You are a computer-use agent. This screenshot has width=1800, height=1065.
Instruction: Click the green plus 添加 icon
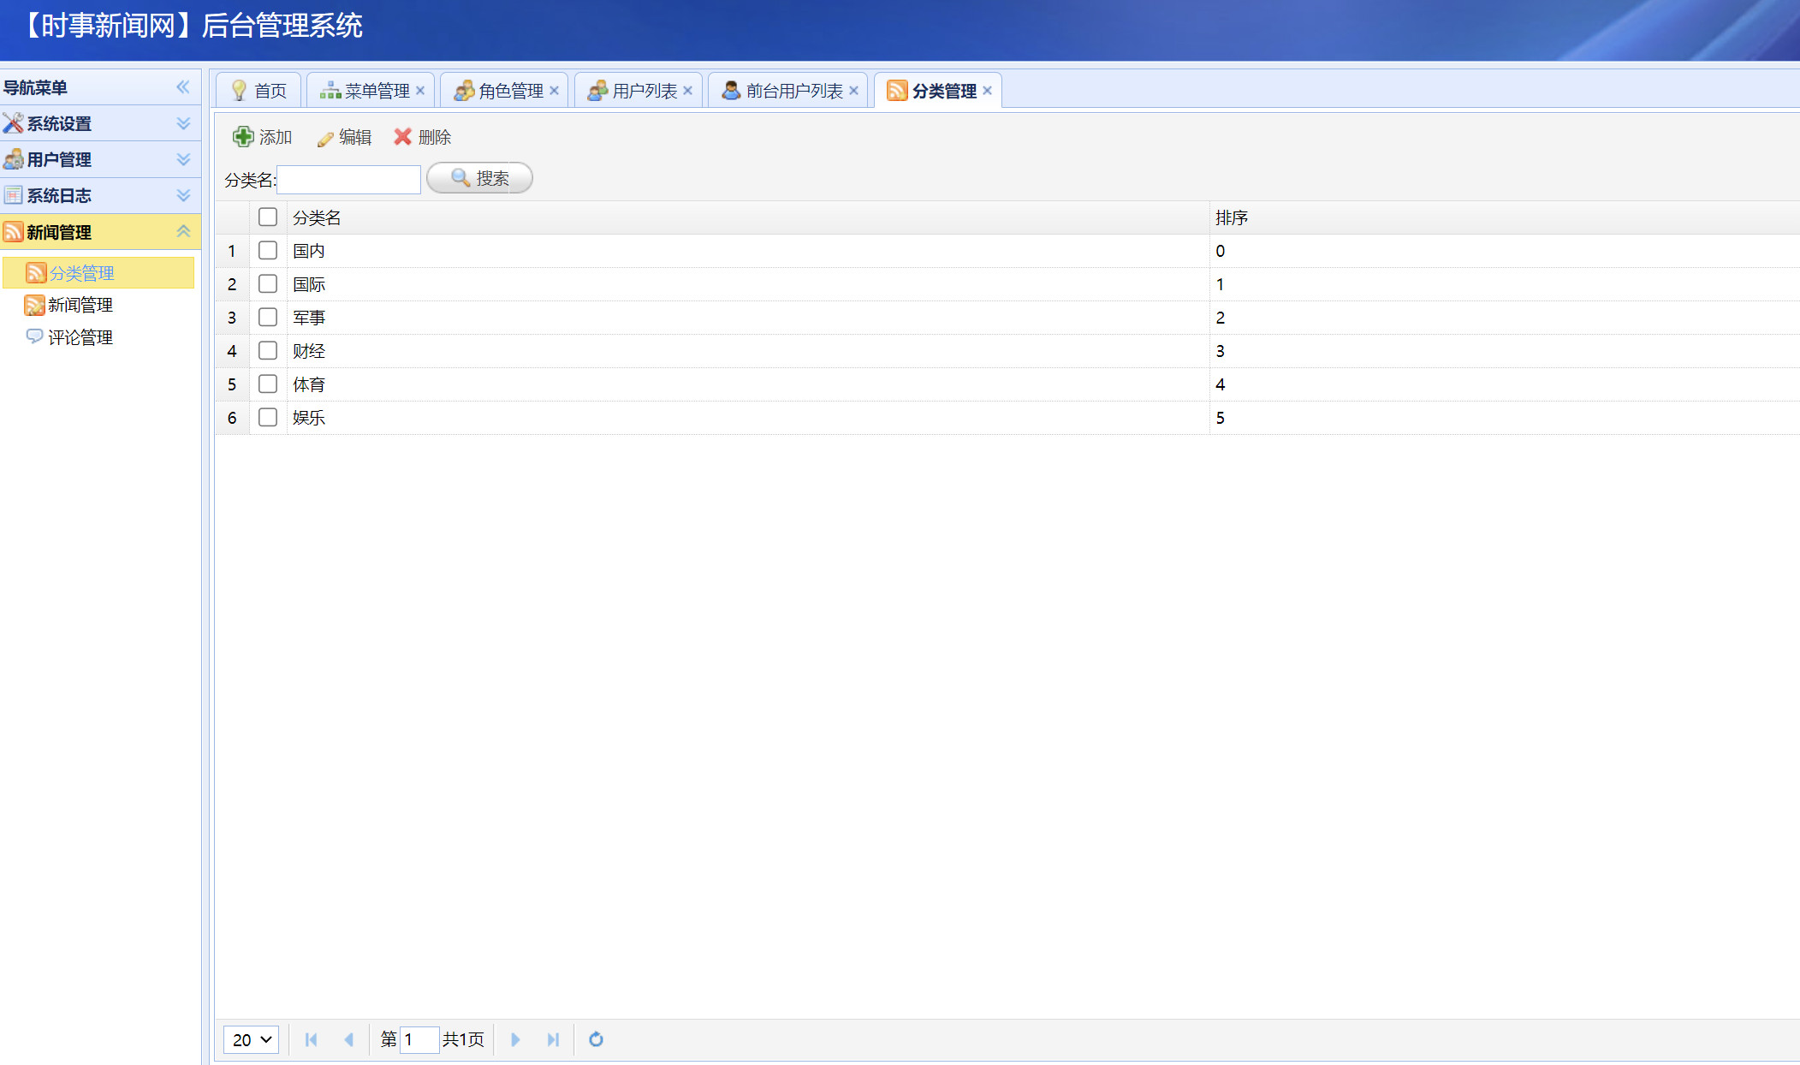(243, 137)
